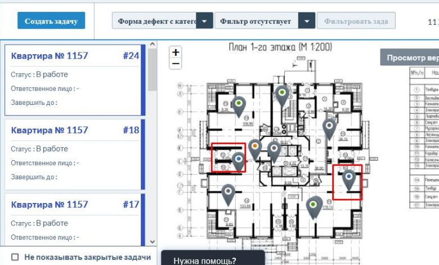Open the 'Просмотр вер' version view button
The image size is (439, 265).
click(410, 58)
